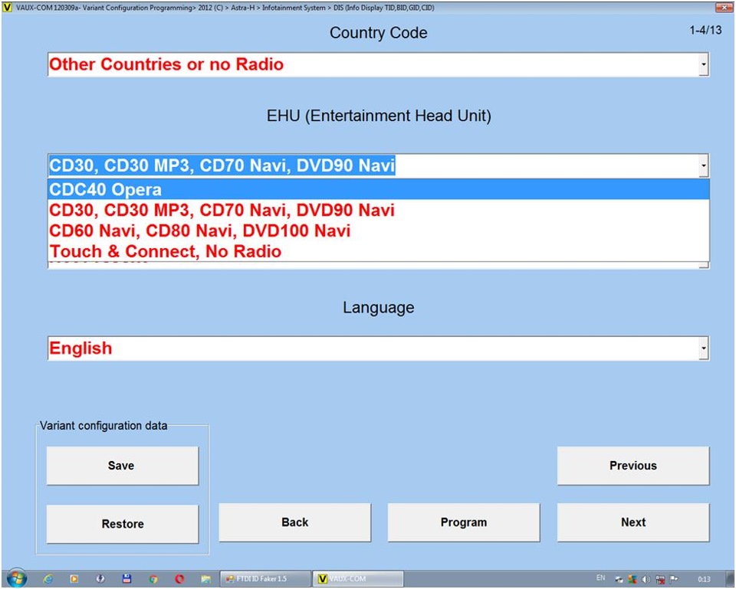
Task: Close the VAUX-COM window
Action: click(724, 8)
